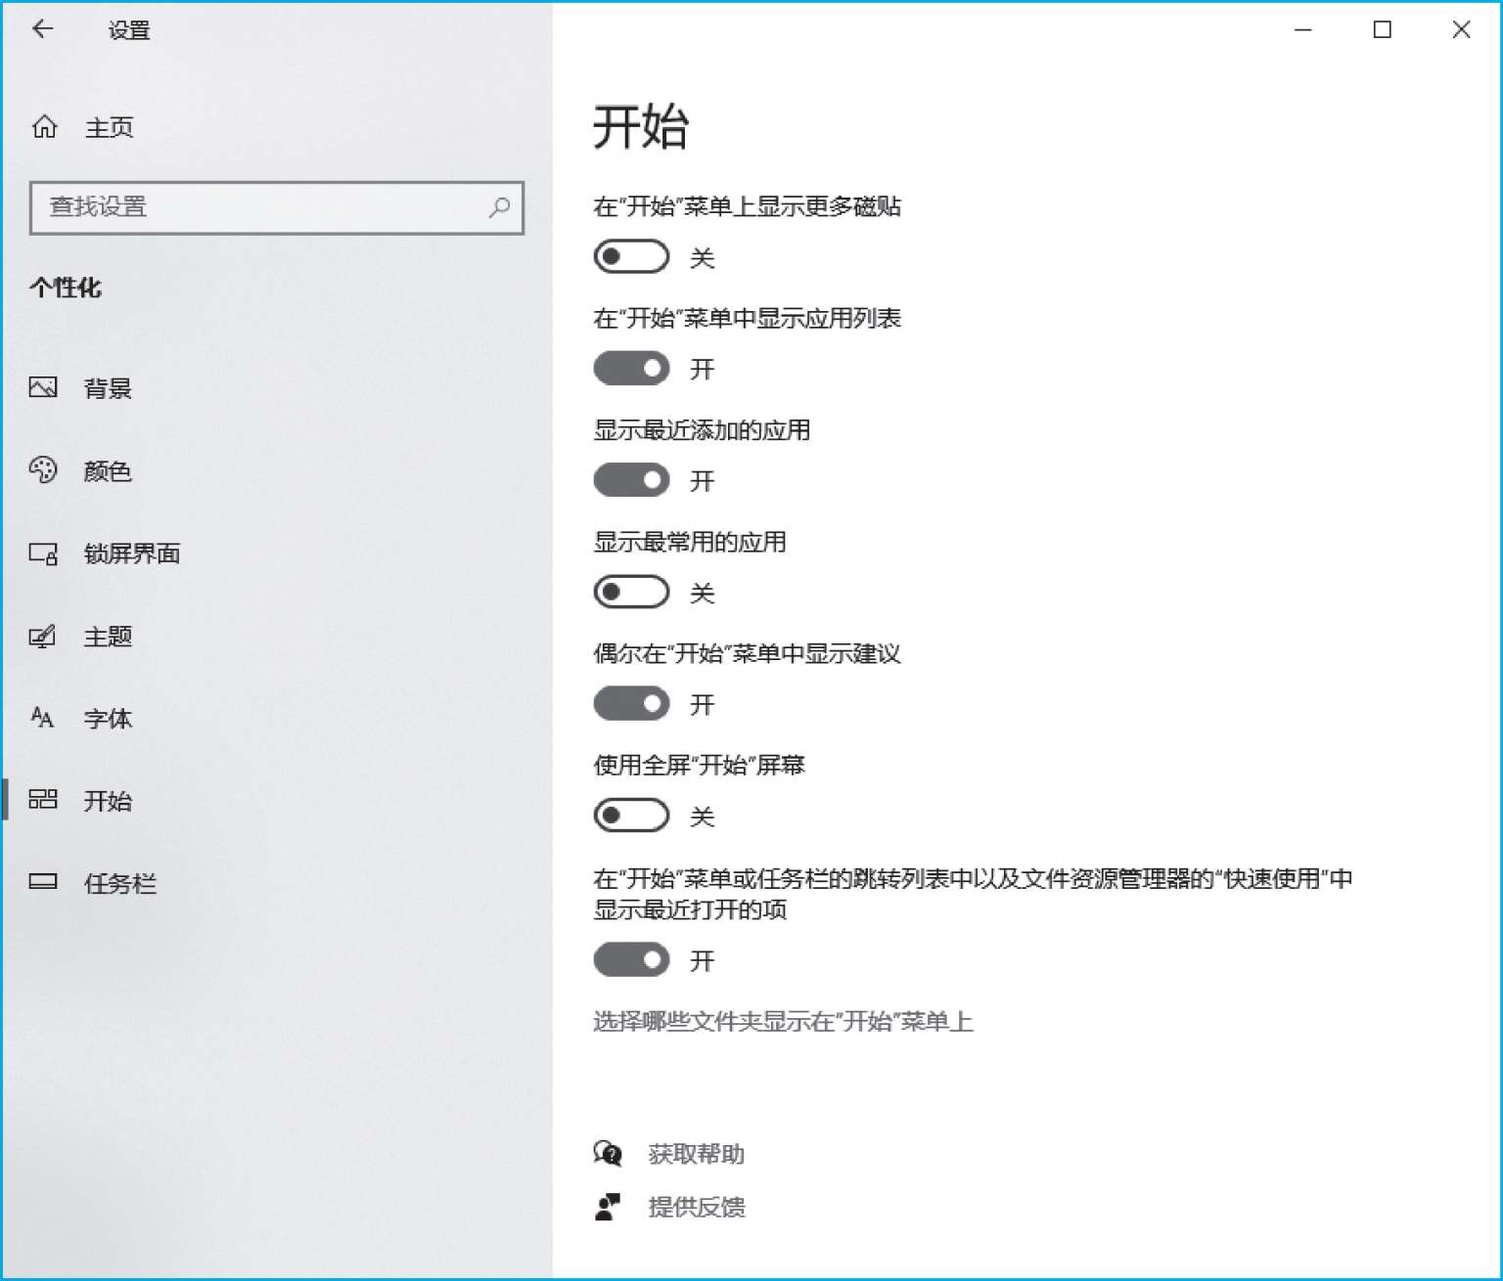Click the 背景 picture icon
The image size is (1503, 1281).
(43, 388)
